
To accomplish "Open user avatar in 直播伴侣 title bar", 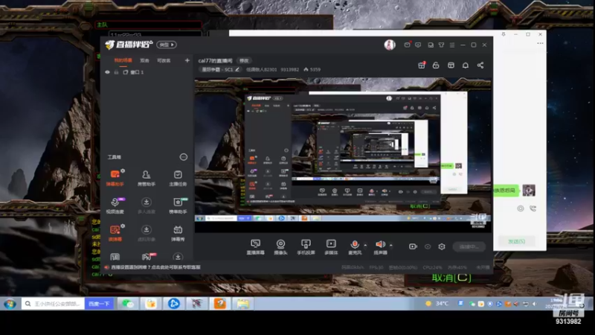I will point(390,45).
